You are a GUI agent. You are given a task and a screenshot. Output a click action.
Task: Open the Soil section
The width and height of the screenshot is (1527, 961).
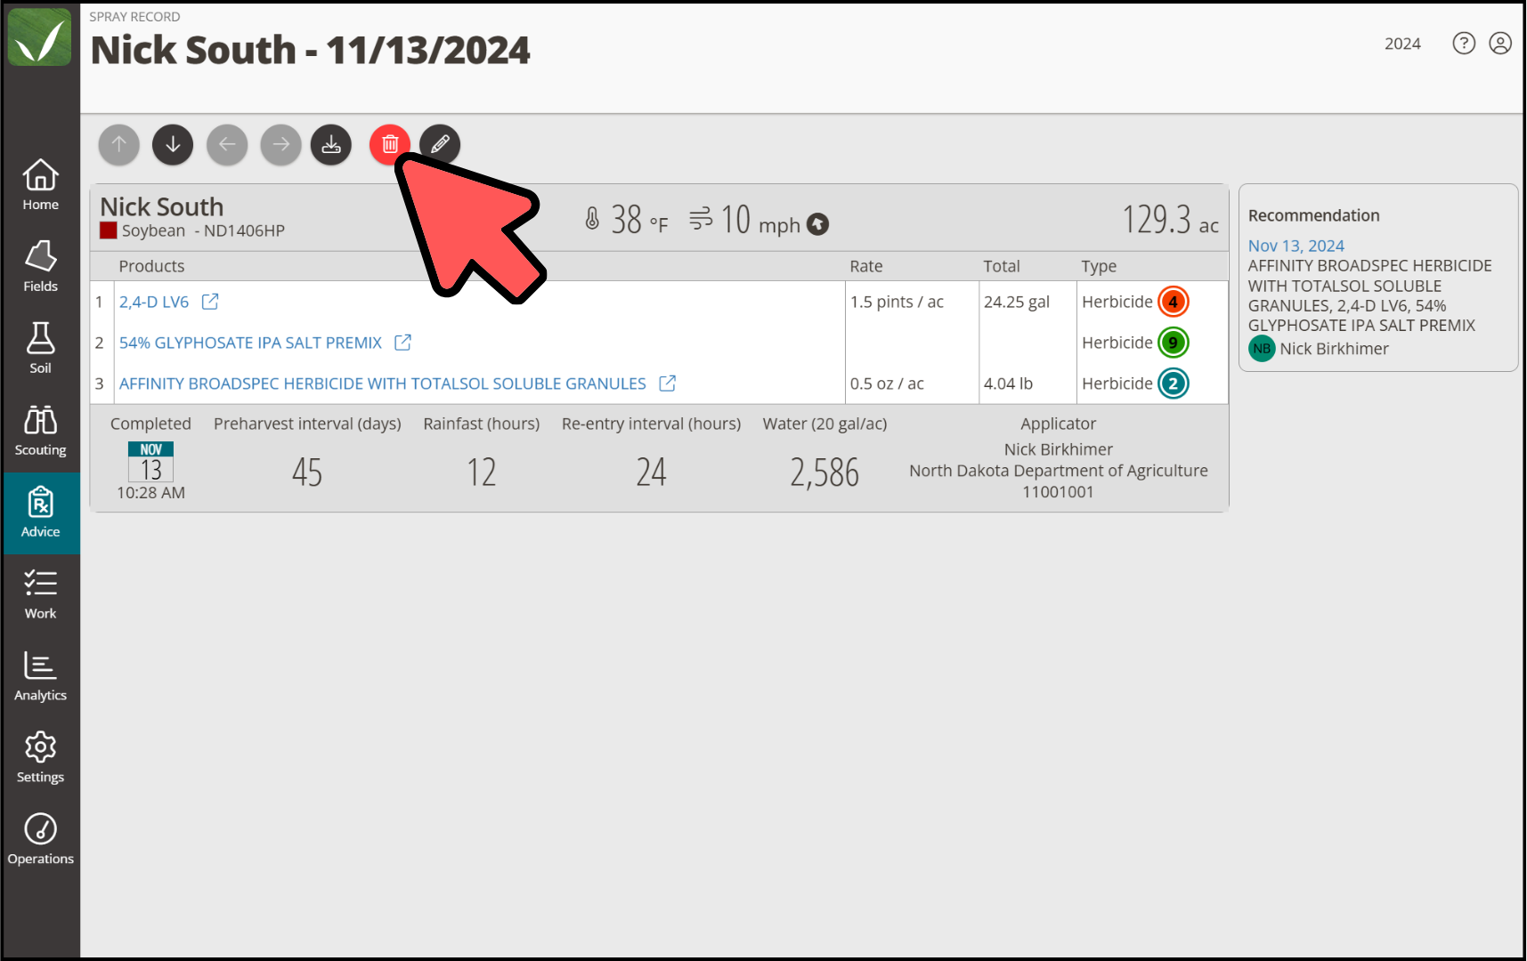[41, 349]
